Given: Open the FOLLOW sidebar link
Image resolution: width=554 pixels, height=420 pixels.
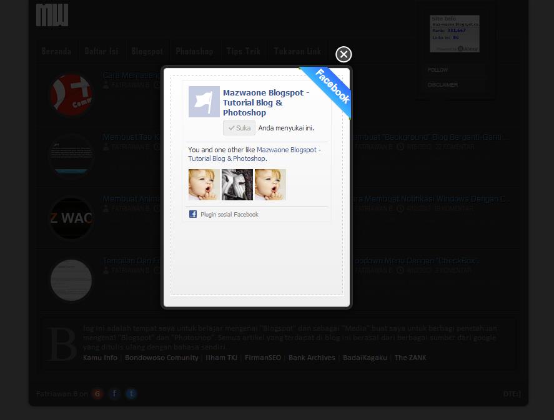Looking at the screenshot, I should click(x=437, y=70).
